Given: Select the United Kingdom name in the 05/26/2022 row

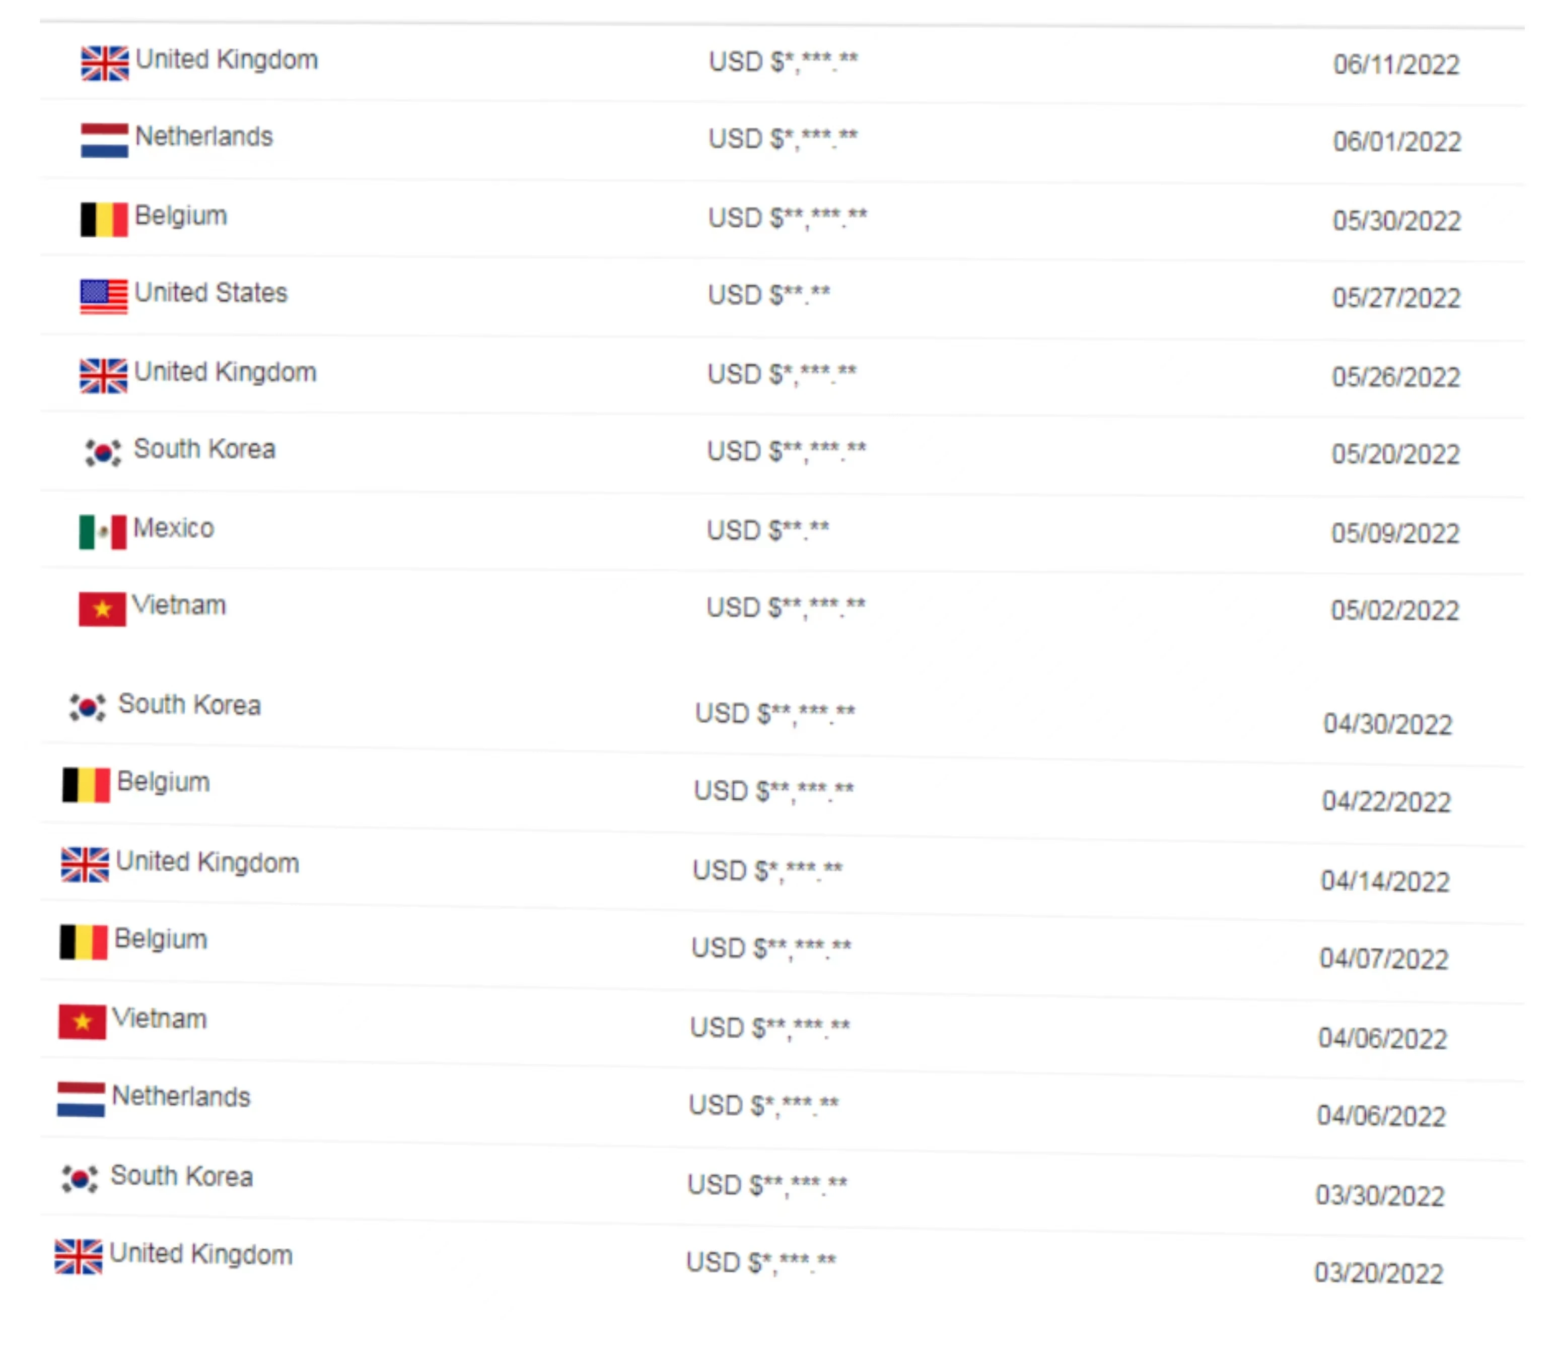Looking at the screenshot, I should pos(226,372).
